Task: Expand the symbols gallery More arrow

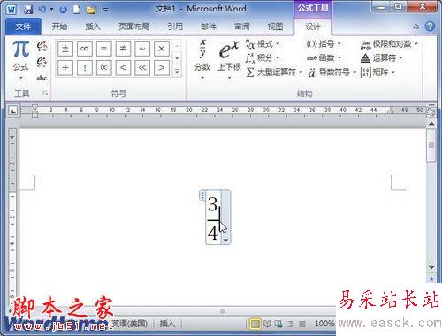Action: click(177, 71)
